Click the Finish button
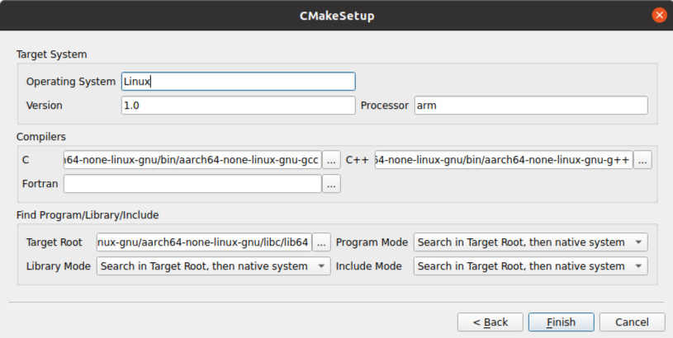This screenshot has width=673, height=338. point(561,322)
